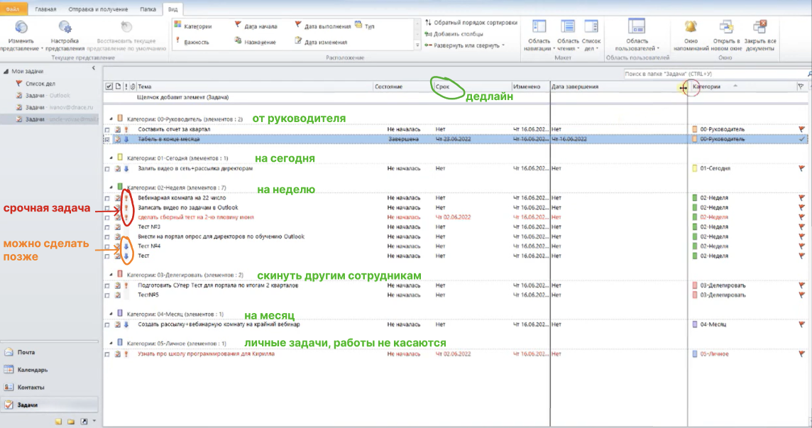
Task: Mark Записать видео по задачам в Outlook complete
Action: pos(107,208)
